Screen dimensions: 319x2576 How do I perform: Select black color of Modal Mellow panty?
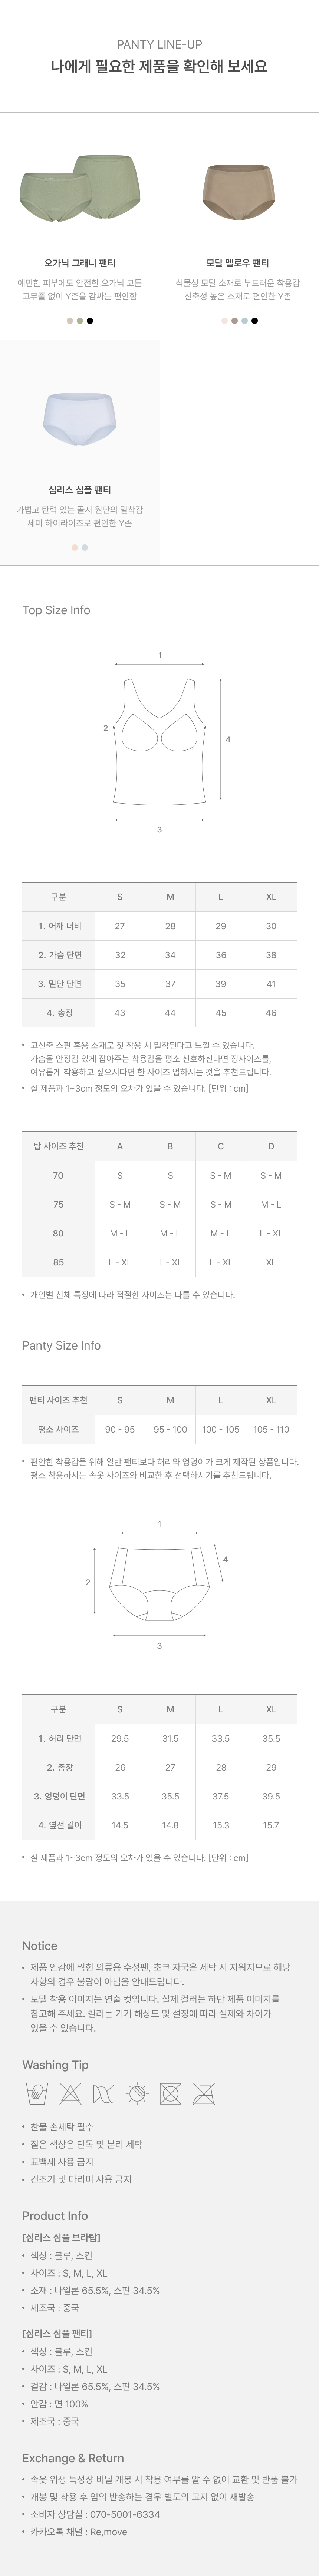click(x=255, y=321)
